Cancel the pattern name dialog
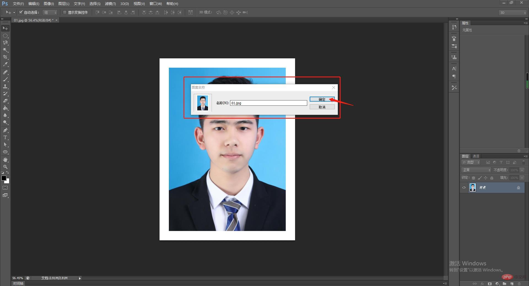 [322, 107]
